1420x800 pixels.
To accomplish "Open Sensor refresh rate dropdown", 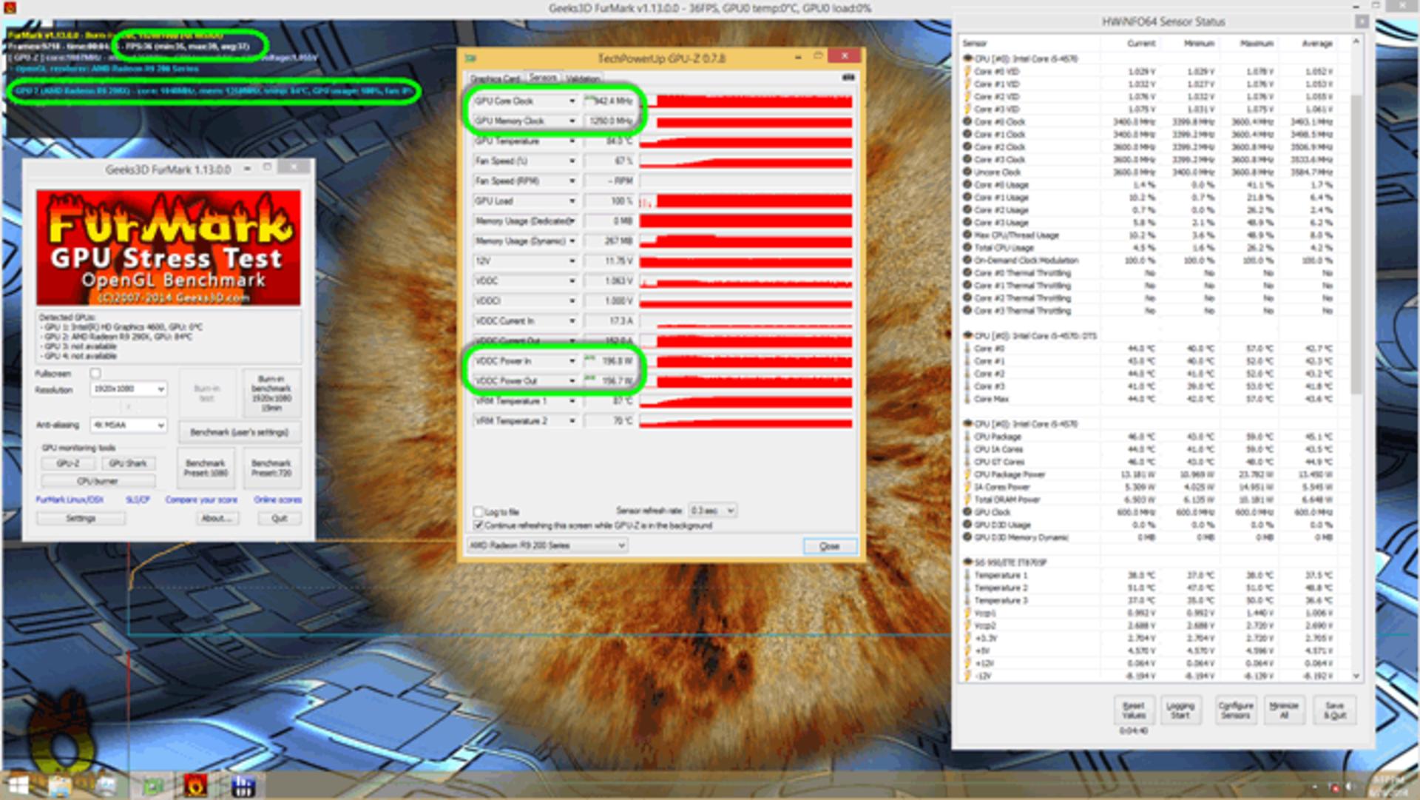I will click(x=712, y=511).
